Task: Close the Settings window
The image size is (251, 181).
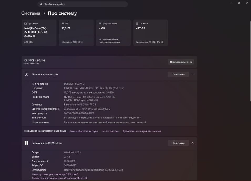Action: coord(247,3)
